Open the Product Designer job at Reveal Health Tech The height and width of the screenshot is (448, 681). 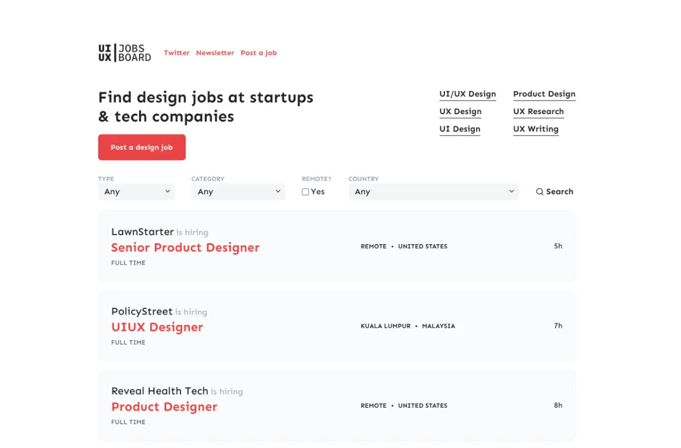(x=164, y=407)
